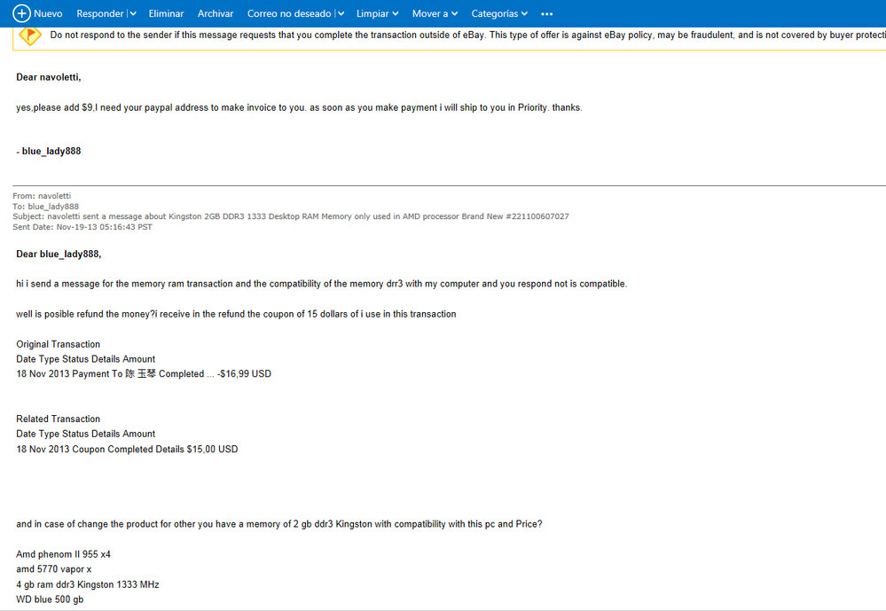Expand the Responder dropdown arrow
The image size is (886, 611).
[133, 13]
